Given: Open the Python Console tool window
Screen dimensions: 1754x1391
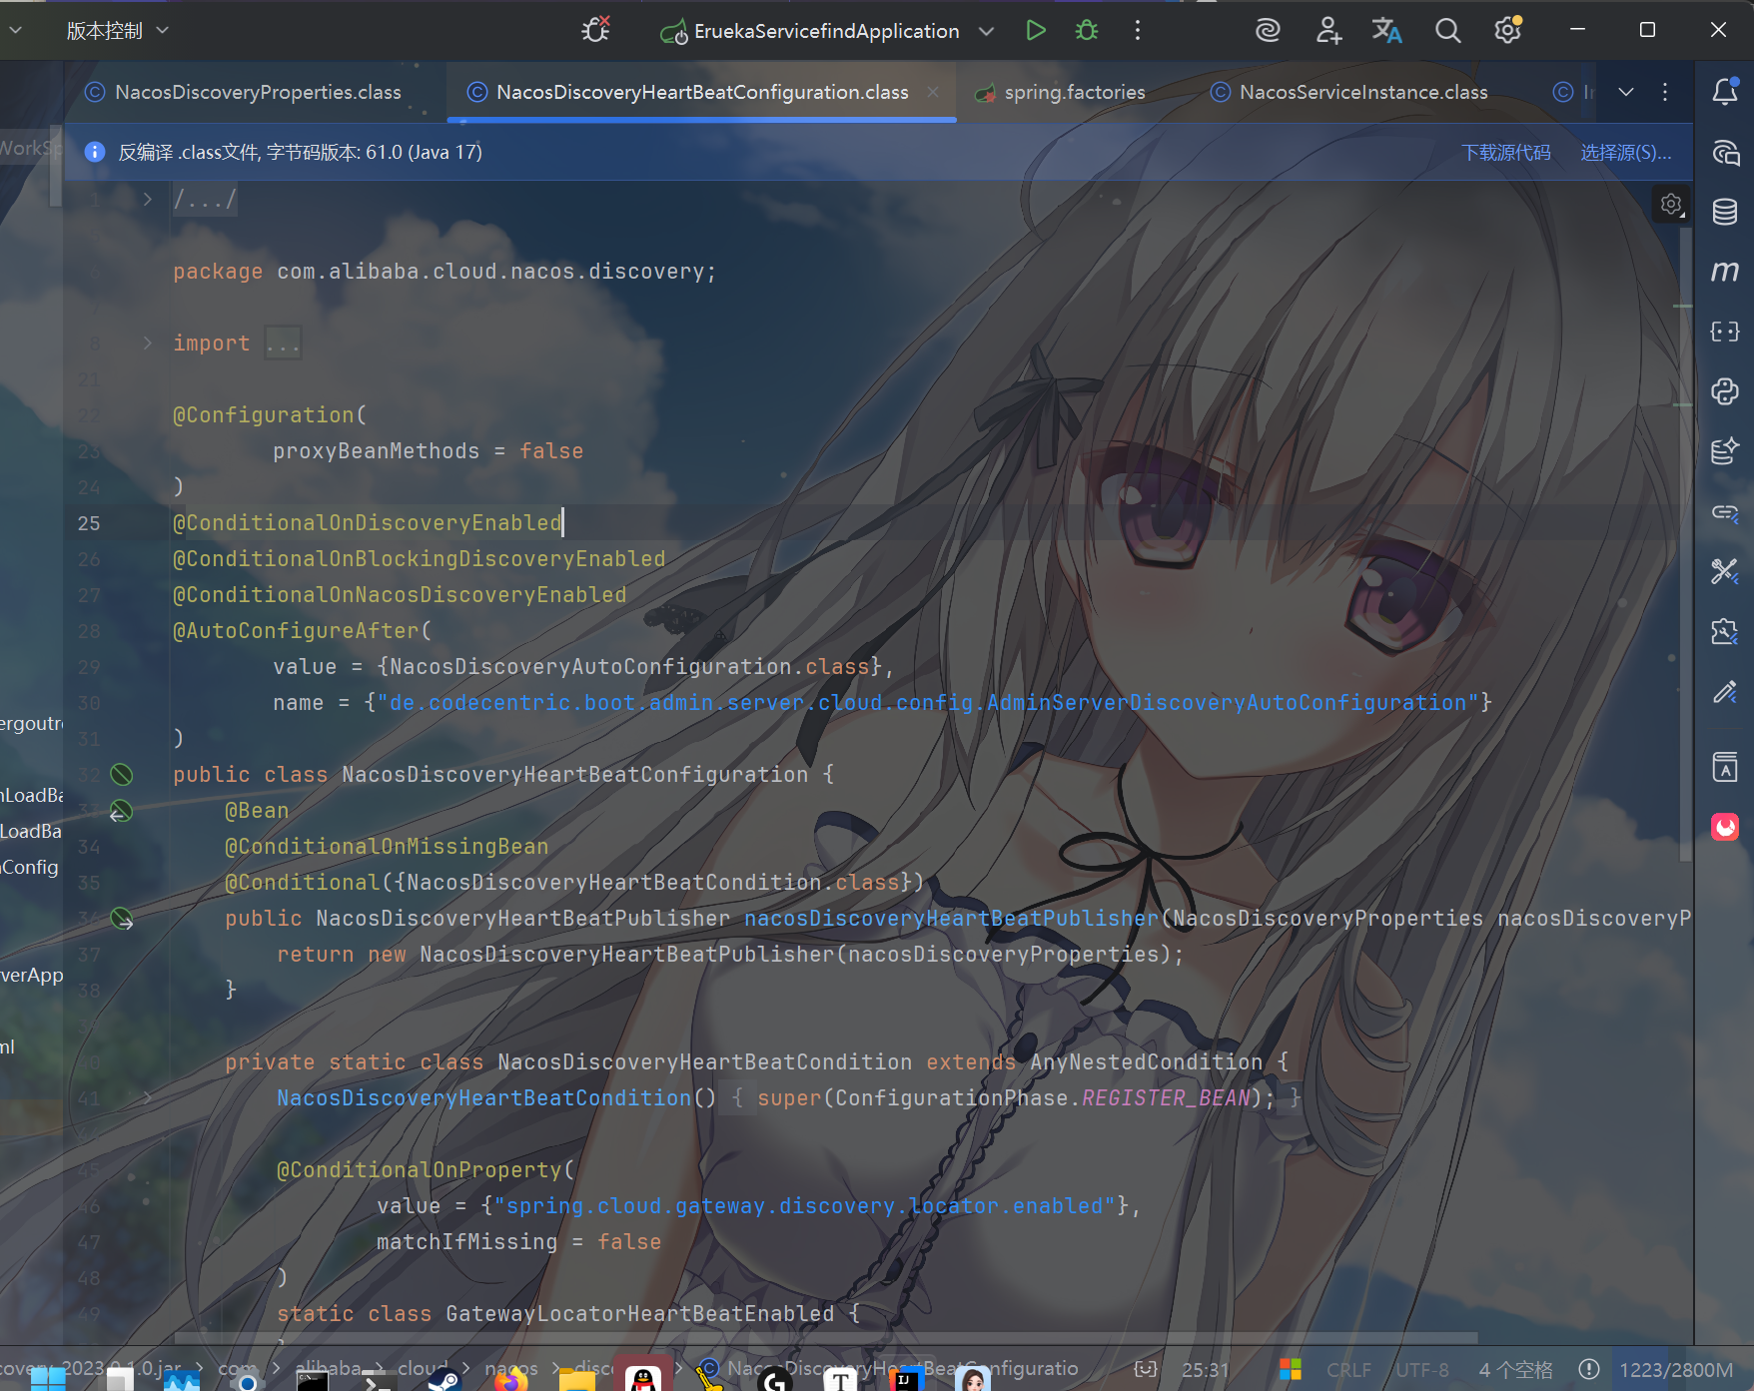Looking at the screenshot, I should 1725,391.
